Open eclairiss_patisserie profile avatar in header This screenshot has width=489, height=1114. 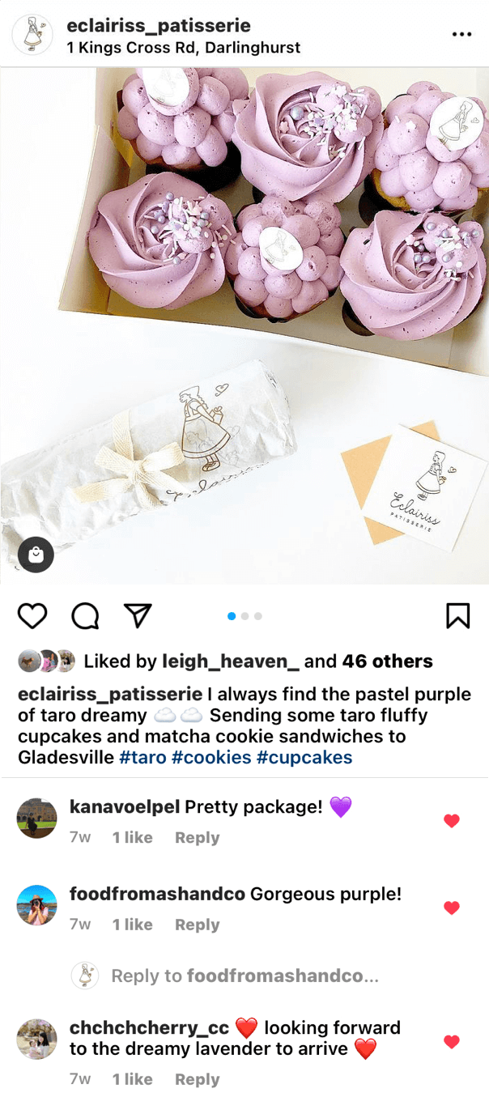click(x=33, y=34)
